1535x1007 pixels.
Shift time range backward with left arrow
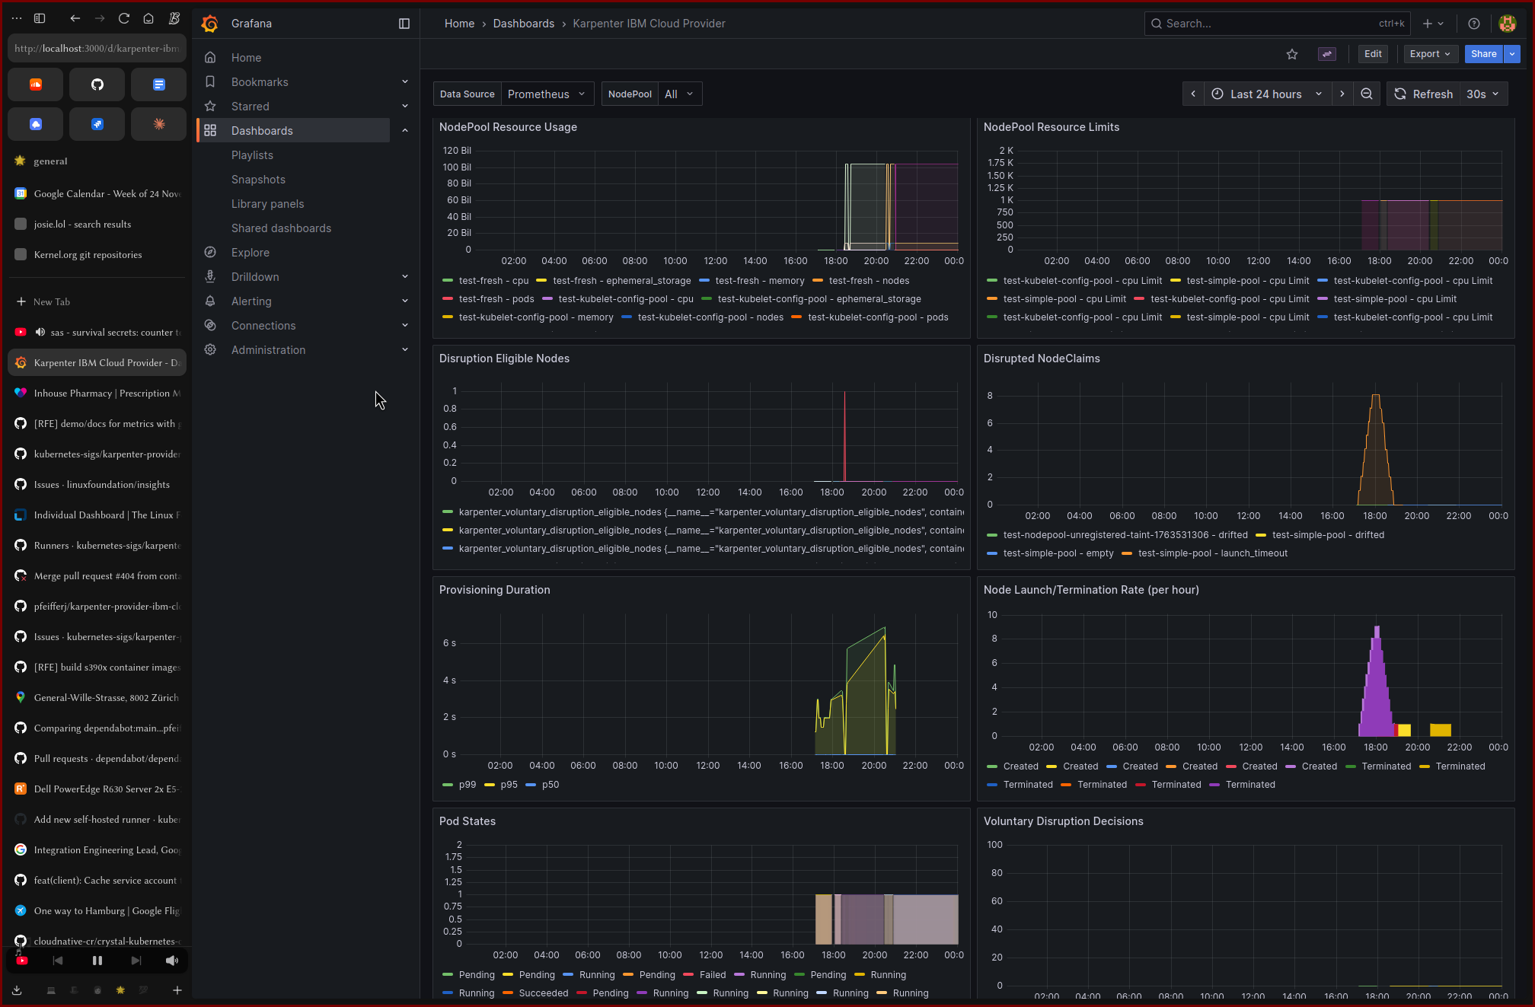click(1193, 94)
